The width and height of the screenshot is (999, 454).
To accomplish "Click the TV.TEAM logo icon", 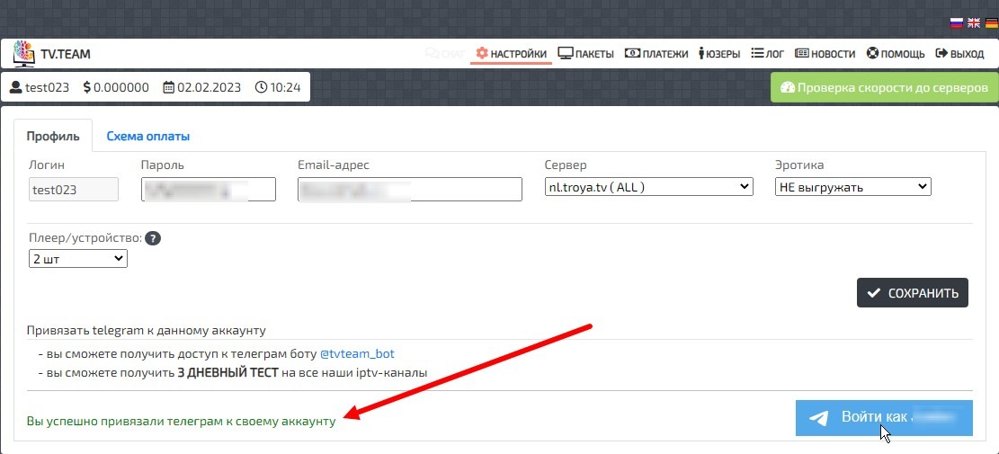I will click(24, 54).
